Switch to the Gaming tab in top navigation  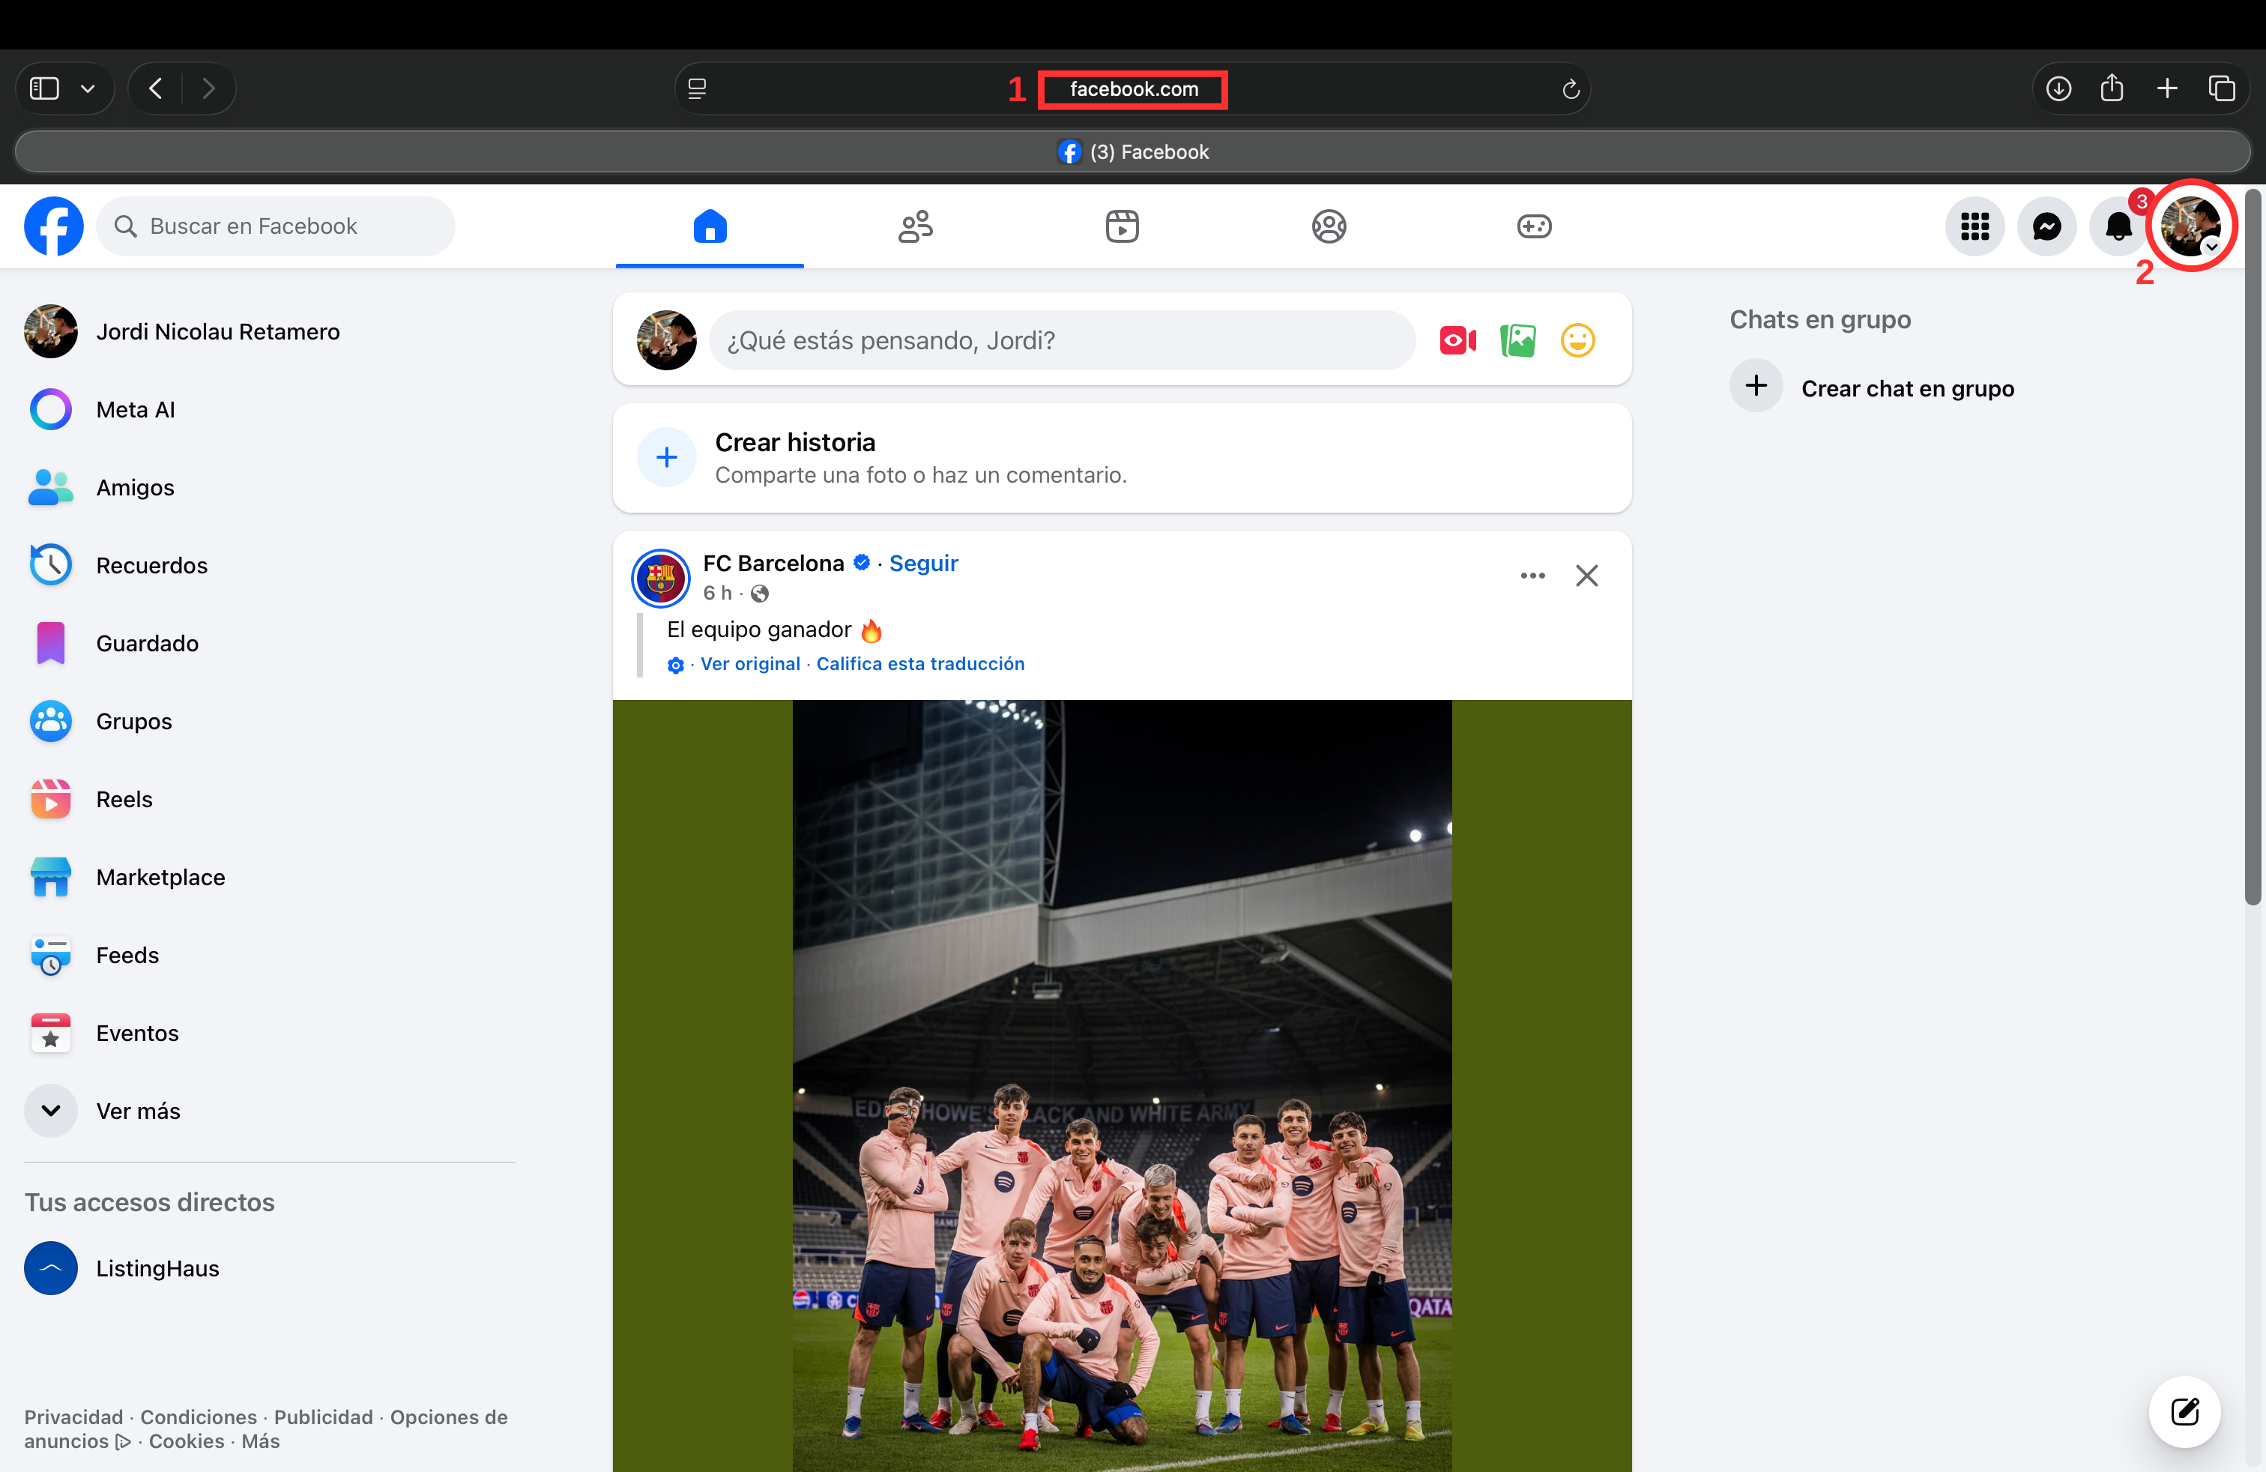click(1534, 226)
